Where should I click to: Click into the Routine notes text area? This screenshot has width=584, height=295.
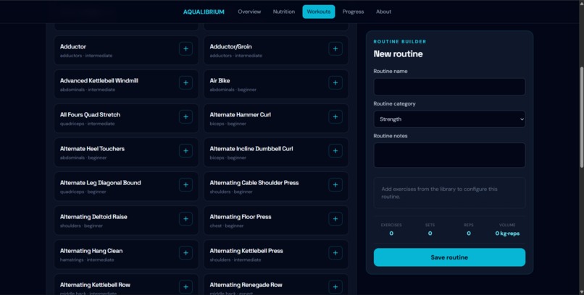click(x=449, y=155)
